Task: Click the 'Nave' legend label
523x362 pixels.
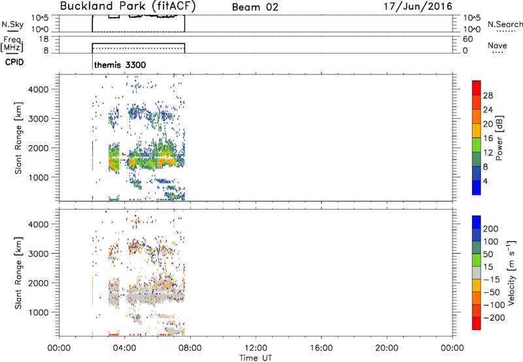Action: point(498,45)
